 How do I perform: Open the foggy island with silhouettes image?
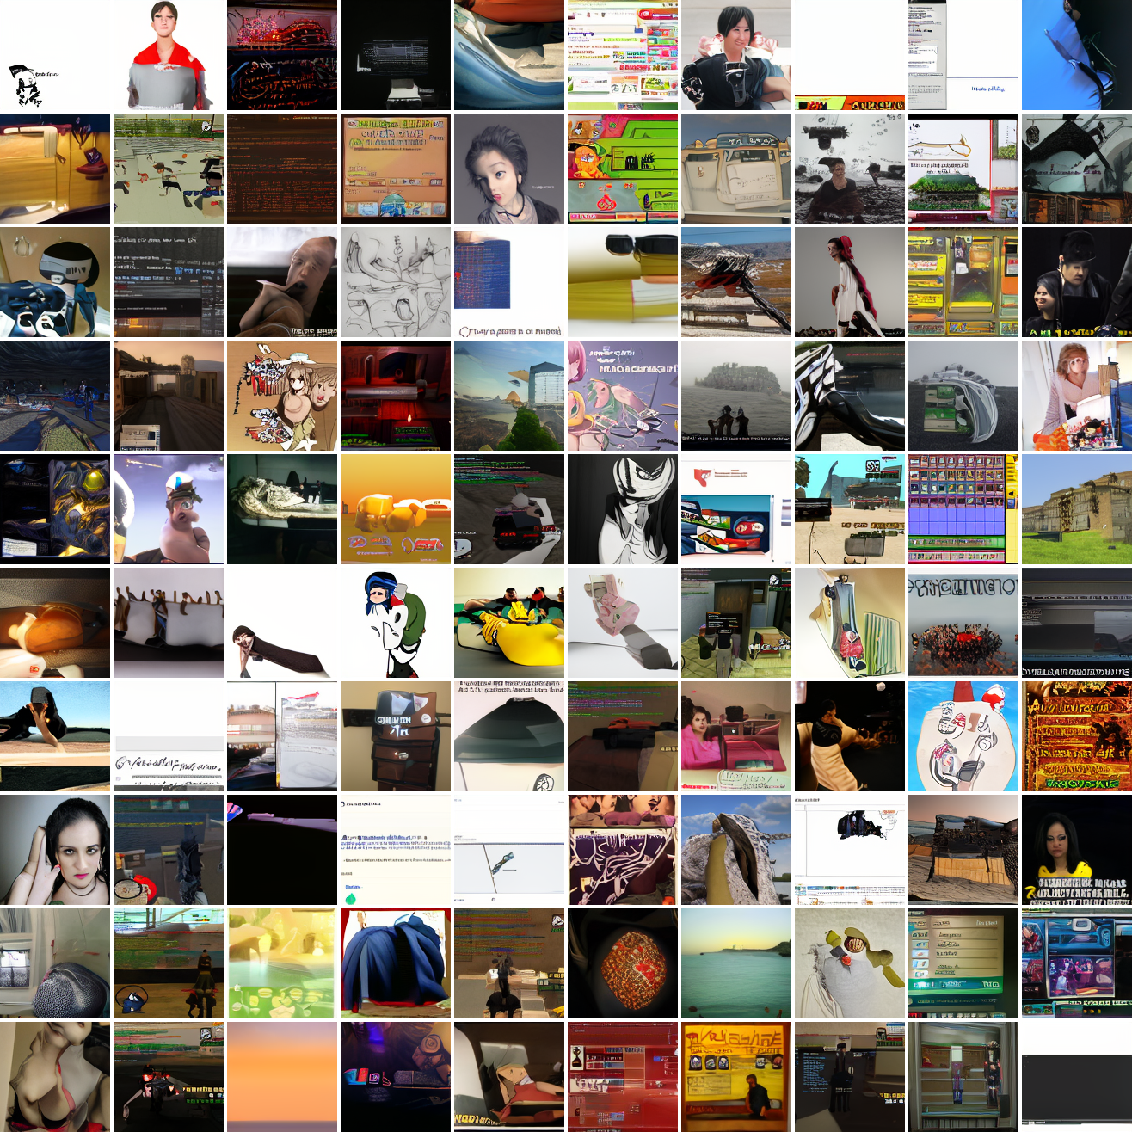pos(736,396)
